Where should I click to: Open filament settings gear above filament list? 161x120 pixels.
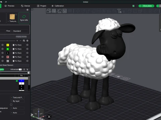pyautogui.click(x=28, y=41)
